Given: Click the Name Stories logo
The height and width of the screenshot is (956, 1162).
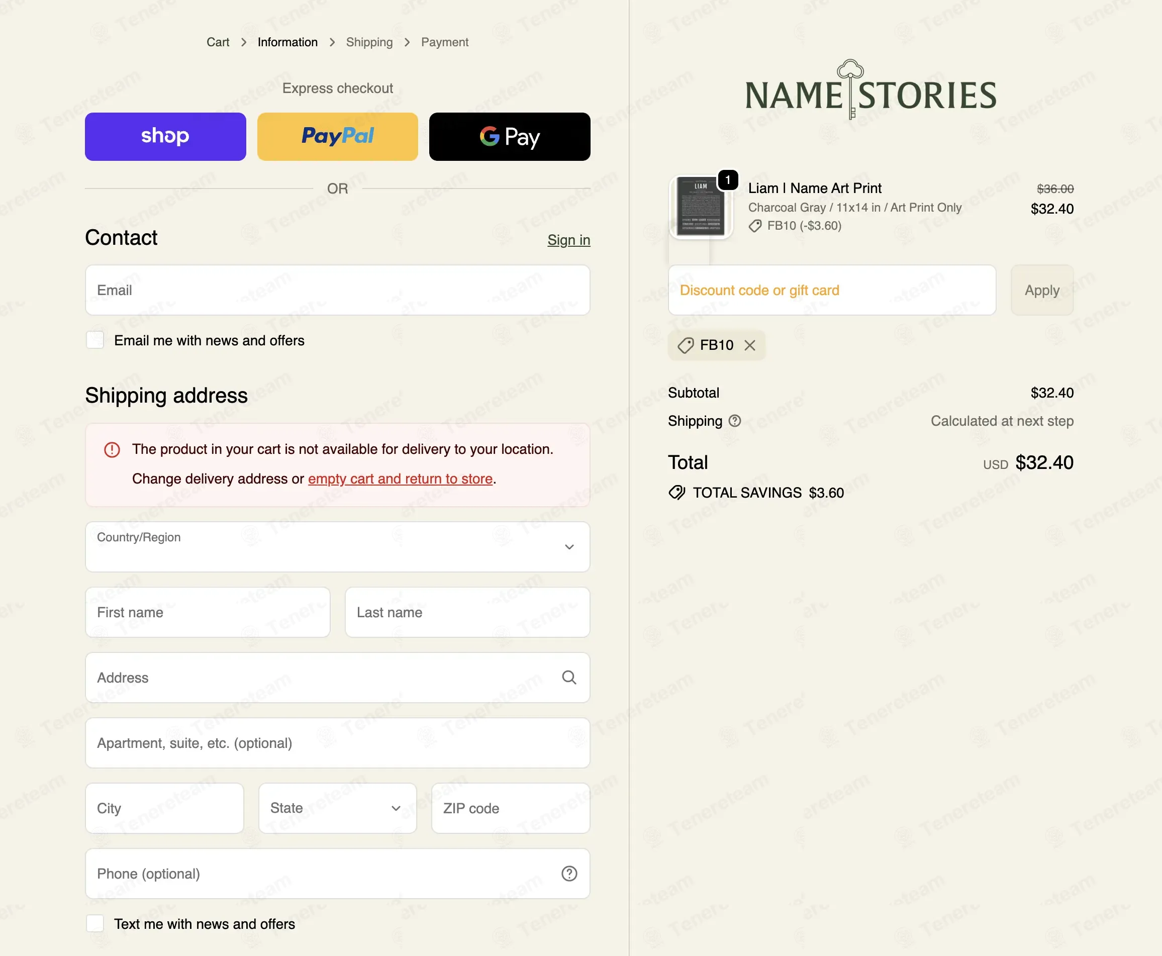Looking at the screenshot, I should tap(870, 91).
